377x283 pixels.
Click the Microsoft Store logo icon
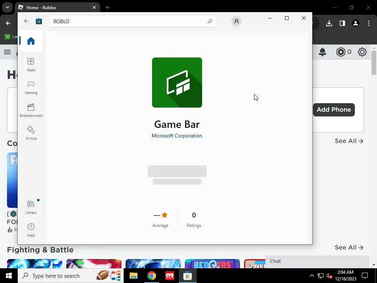[39, 21]
